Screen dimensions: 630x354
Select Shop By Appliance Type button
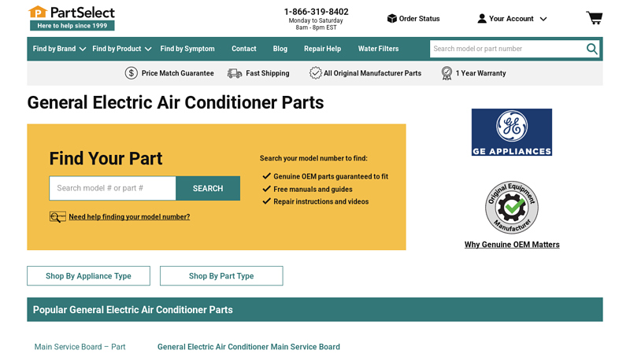click(88, 276)
